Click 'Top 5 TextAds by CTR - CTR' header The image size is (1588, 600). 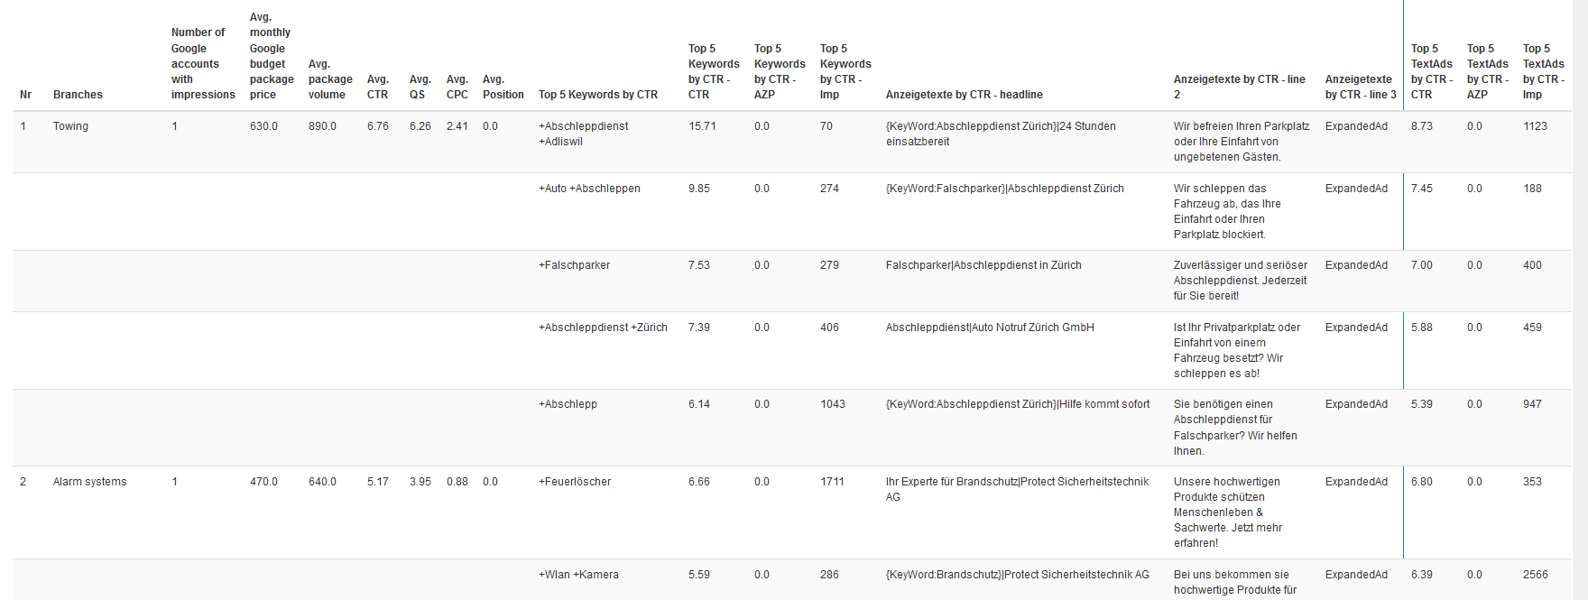pyautogui.click(x=1432, y=71)
